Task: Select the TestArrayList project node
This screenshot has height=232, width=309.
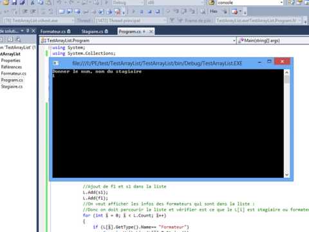Action: (10, 54)
